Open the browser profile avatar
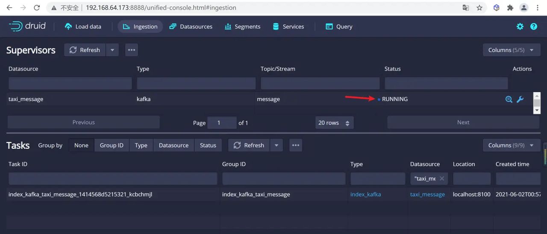 523,8
